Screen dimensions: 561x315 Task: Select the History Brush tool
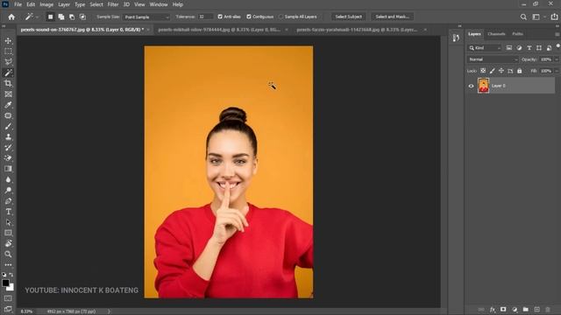tap(8, 148)
